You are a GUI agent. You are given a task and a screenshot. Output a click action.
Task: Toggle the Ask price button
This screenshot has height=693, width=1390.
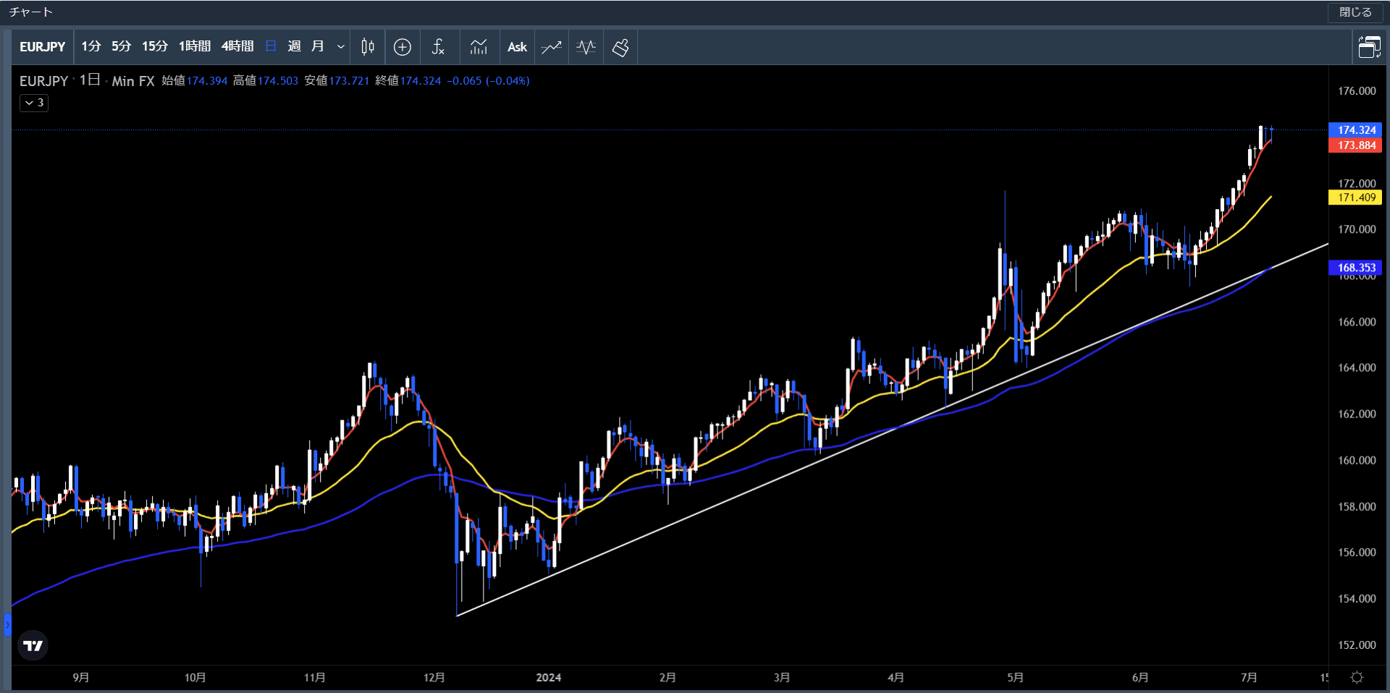(x=517, y=47)
